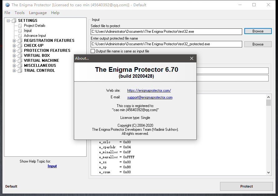
Task: Close the Enigma Protector main window
Action: point(268,5)
